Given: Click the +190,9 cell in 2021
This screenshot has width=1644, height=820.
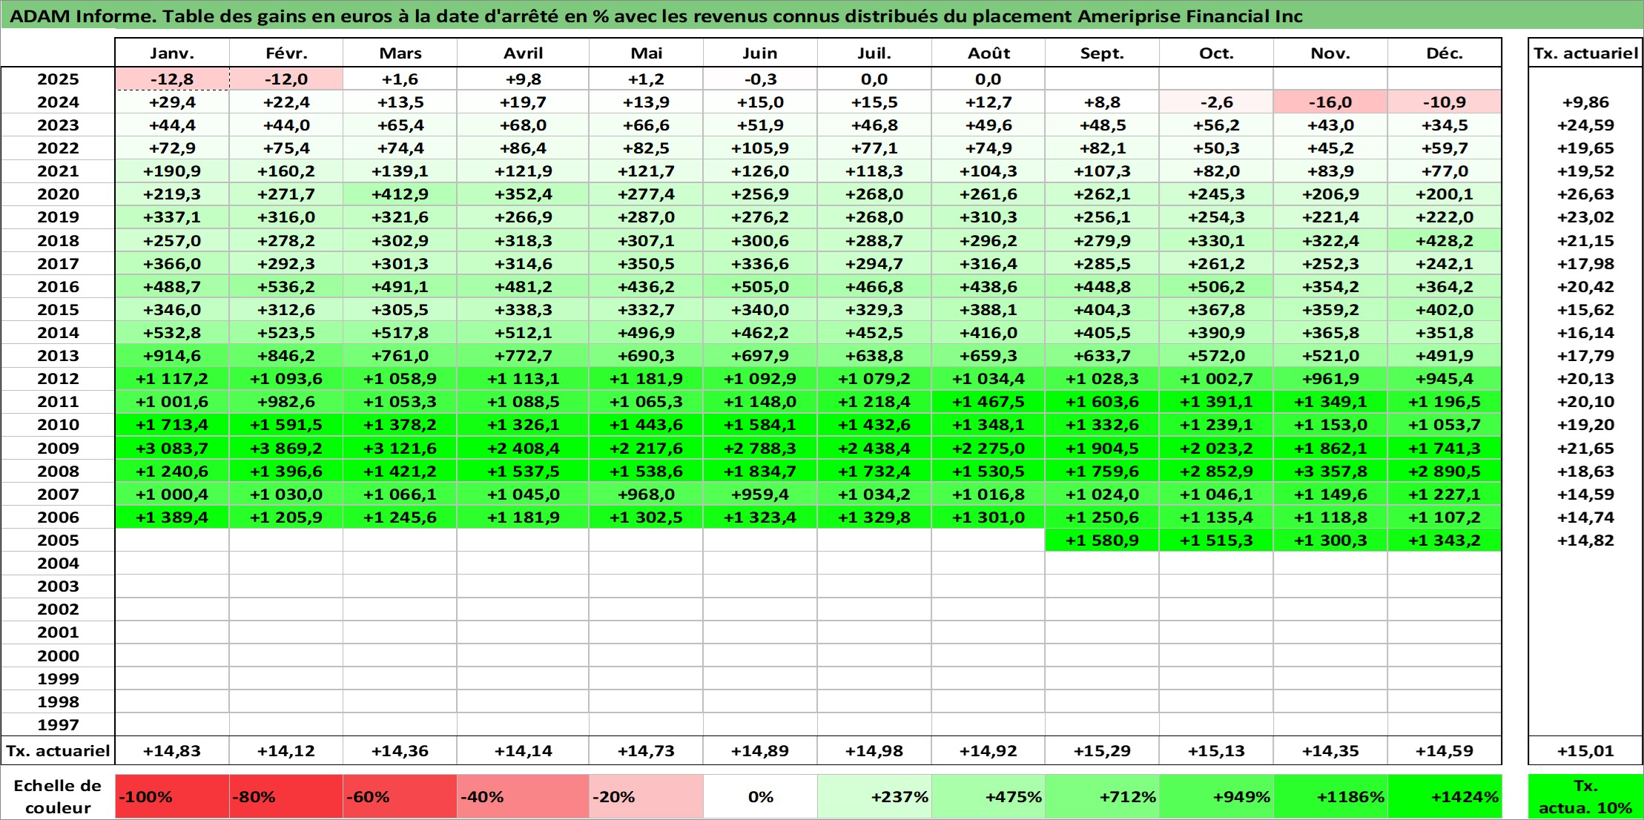Looking at the screenshot, I should coord(172,171).
